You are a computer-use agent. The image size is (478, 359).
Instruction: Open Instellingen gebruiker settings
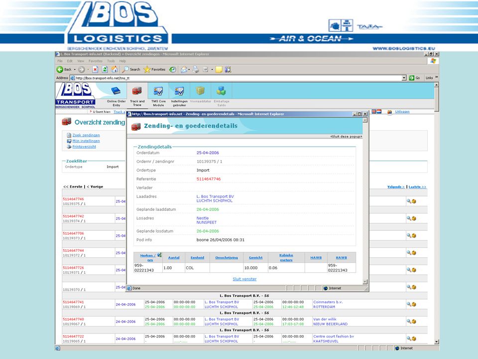[x=179, y=96]
